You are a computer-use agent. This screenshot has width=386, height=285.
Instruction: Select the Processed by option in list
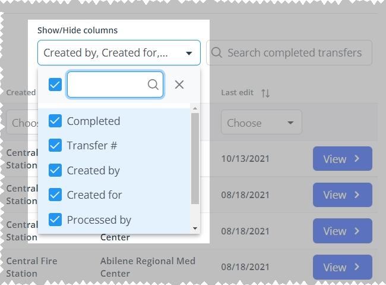click(x=114, y=220)
